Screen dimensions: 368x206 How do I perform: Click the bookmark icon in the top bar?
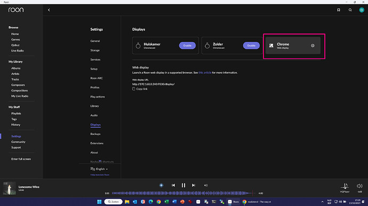click(x=339, y=10)
